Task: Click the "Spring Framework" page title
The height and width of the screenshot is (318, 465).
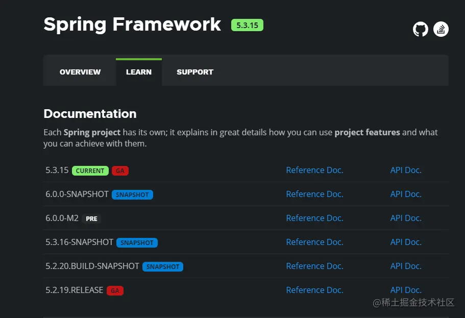Action: (x=132, y=25)
